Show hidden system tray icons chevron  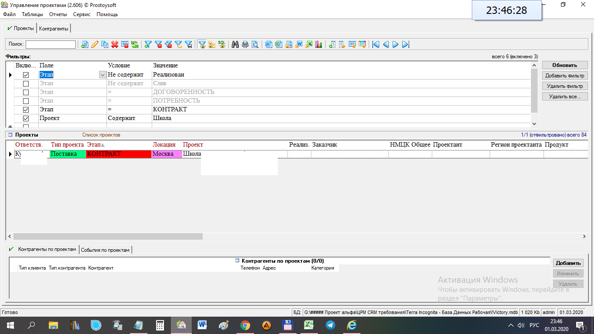point(511,325)
